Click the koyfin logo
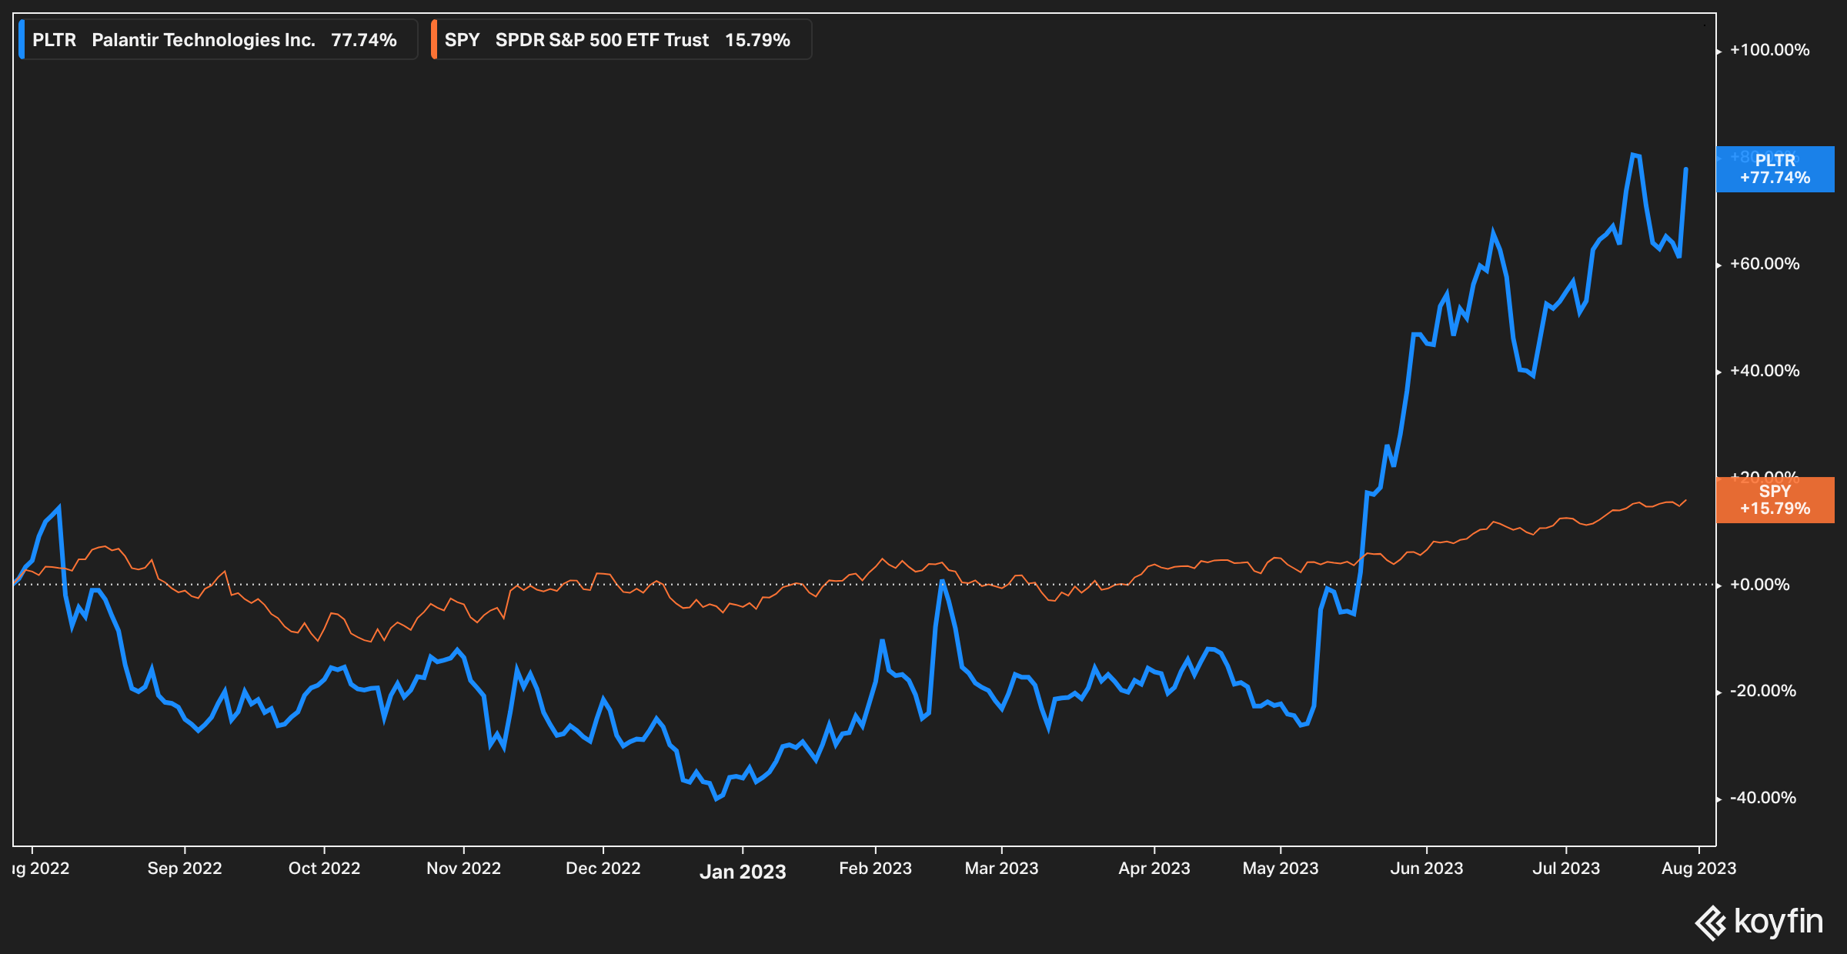This screenshot has height=954, width=1847. [1759, 922]
